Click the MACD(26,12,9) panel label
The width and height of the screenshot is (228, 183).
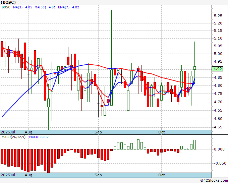point(13,137)
